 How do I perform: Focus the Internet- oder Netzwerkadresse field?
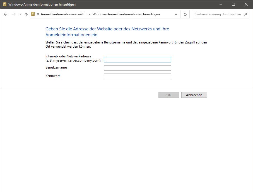(138, 60)
